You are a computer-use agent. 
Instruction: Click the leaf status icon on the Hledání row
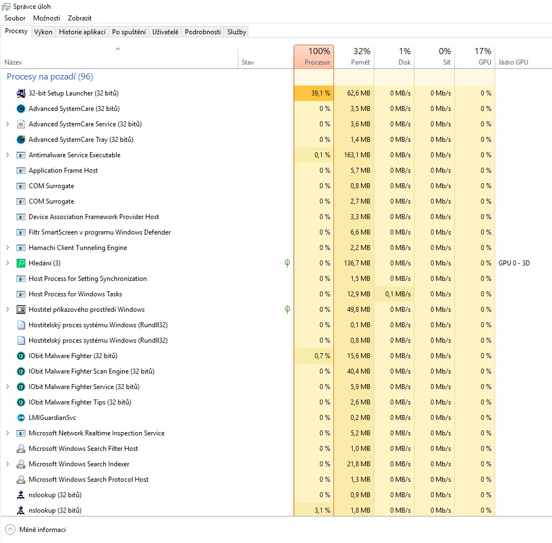click(287, 263)
